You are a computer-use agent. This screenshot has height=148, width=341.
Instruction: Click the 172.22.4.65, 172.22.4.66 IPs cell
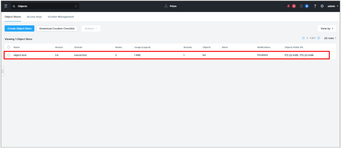coord(299,55)
